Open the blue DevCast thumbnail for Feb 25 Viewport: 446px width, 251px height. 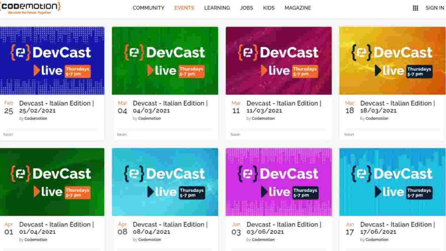tap(52, 61)
